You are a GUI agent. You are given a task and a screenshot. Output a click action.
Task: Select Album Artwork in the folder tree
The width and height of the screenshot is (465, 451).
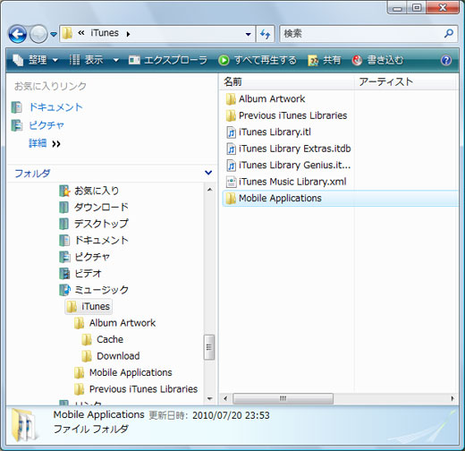(115, 323)
